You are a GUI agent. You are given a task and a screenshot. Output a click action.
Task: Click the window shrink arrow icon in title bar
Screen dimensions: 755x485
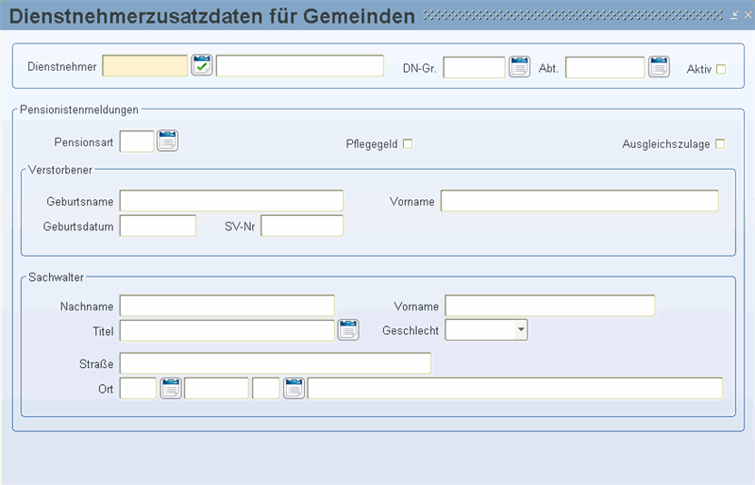tap(734, 15)
